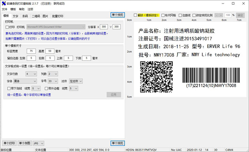The height and width of the screenshot is (152, 249).
Task: Click the C4M4 status bar entry
Action: click(229, 150)
